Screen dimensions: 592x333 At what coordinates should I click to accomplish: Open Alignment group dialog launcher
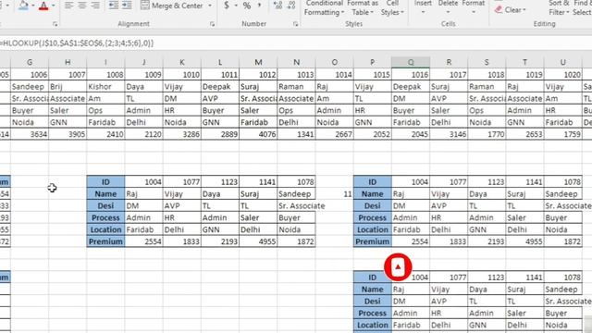[212, 24]
